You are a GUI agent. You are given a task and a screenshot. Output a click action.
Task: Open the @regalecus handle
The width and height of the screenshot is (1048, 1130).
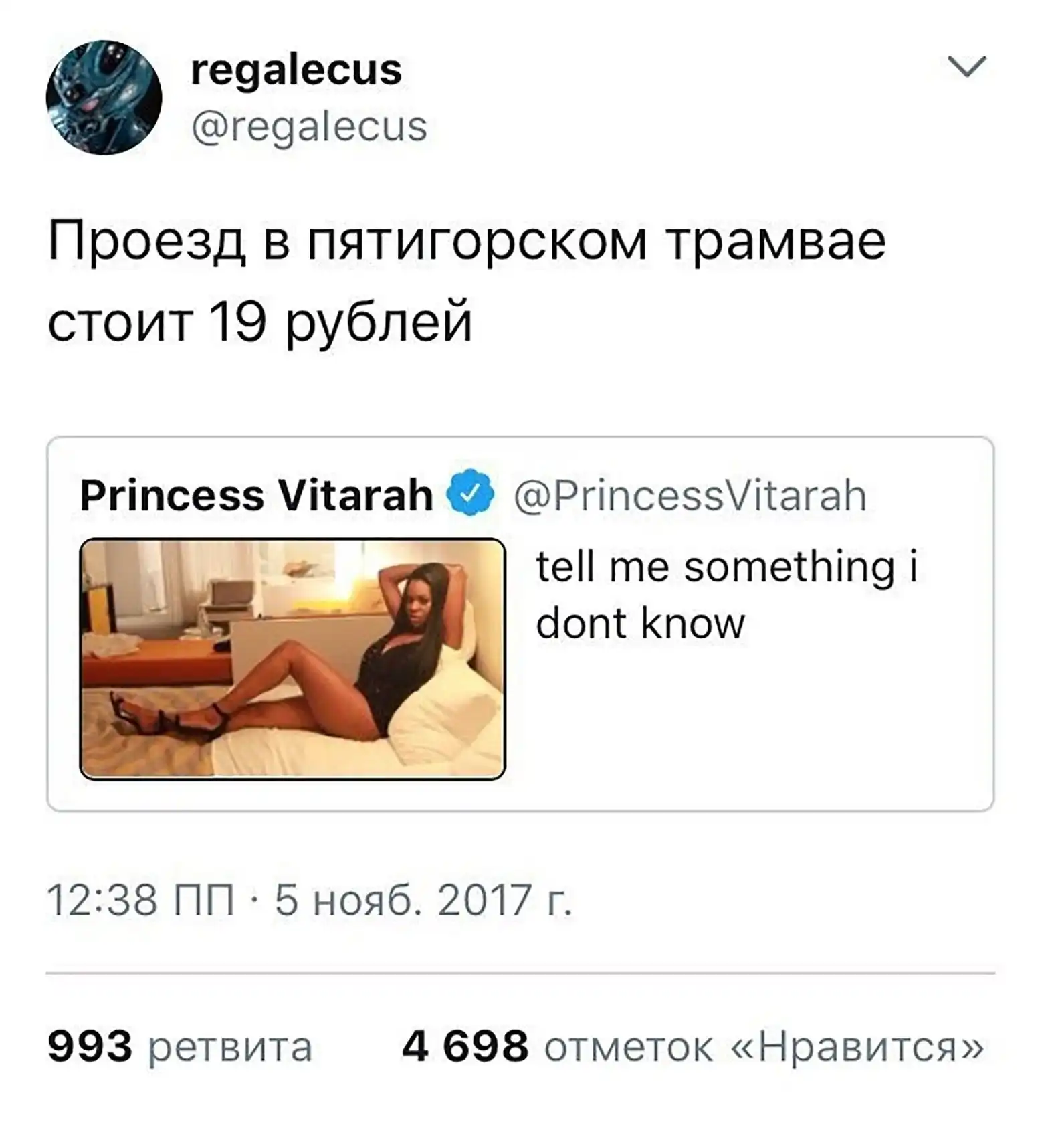coord(309,126)
